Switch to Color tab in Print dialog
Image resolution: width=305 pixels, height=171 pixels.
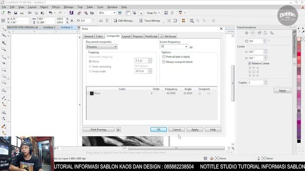99,36
